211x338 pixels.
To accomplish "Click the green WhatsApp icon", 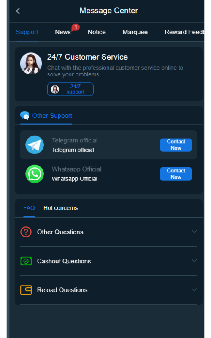I will coord(35,174).
